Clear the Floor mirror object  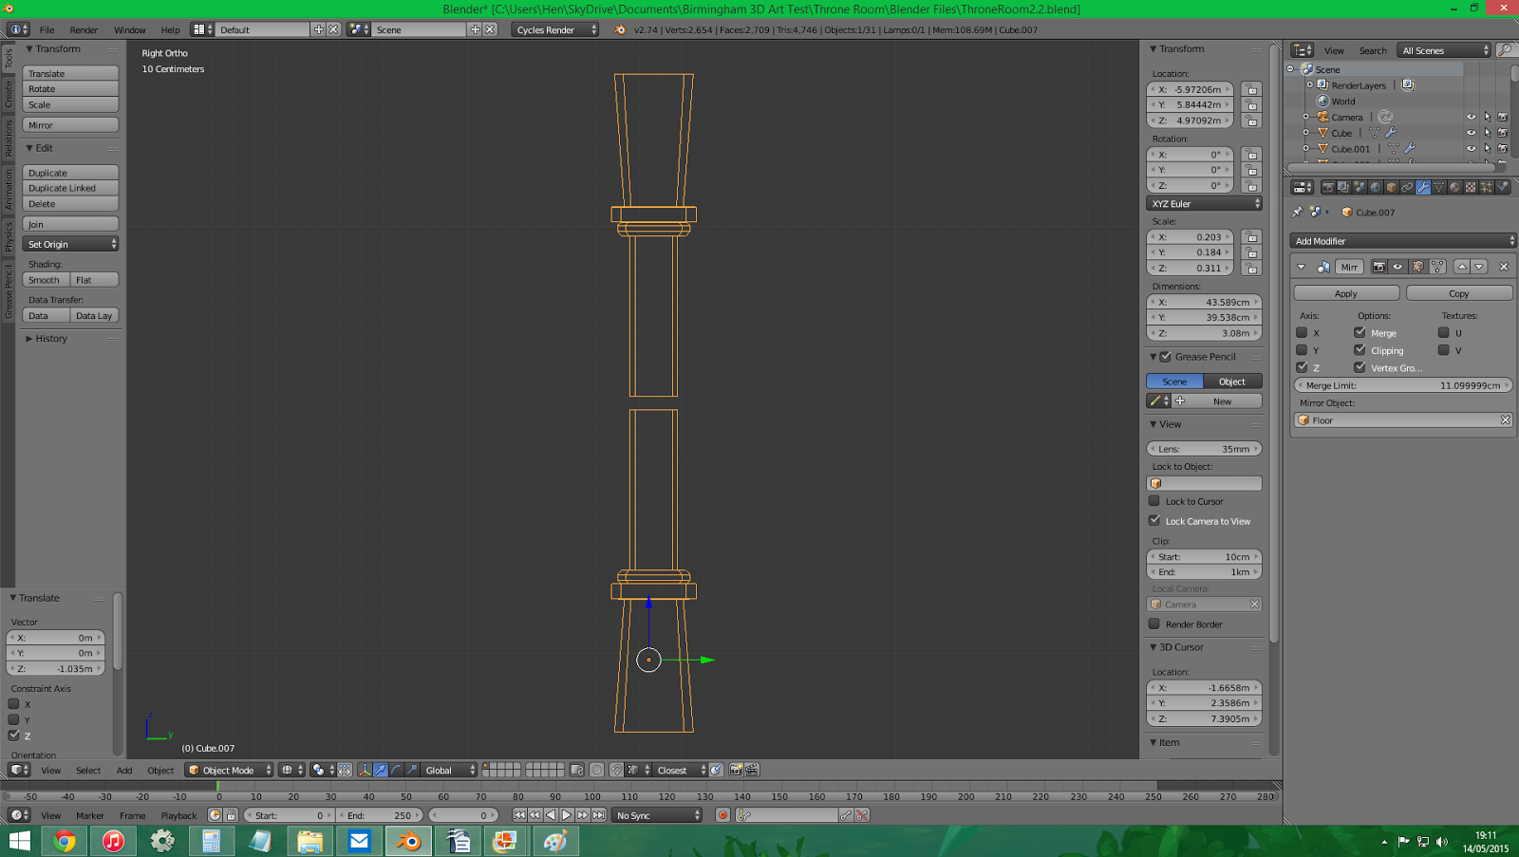1505,420
